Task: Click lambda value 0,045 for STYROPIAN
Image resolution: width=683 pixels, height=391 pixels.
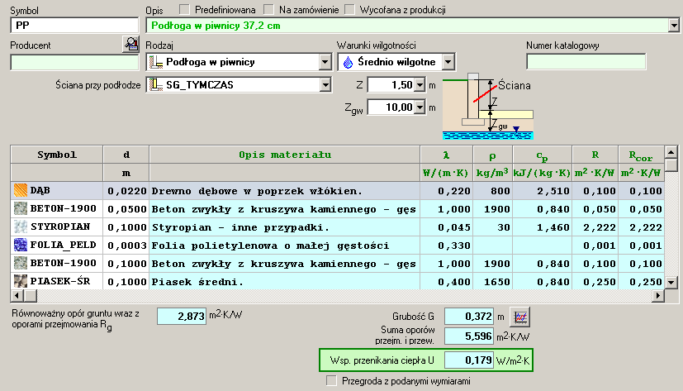Action: 447,227
